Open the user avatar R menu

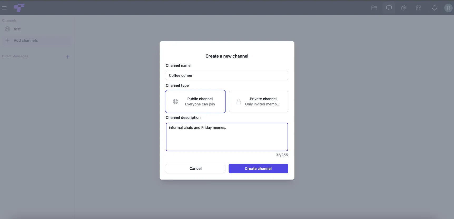[448, 8]
